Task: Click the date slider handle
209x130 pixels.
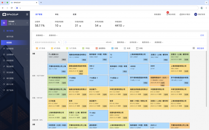Action: [65, 42]
